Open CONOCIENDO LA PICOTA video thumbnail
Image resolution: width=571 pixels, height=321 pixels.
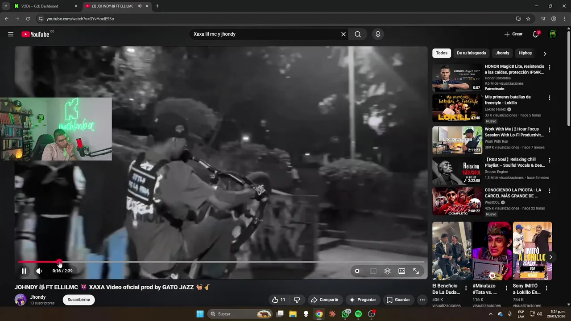[x=457, y=201]
